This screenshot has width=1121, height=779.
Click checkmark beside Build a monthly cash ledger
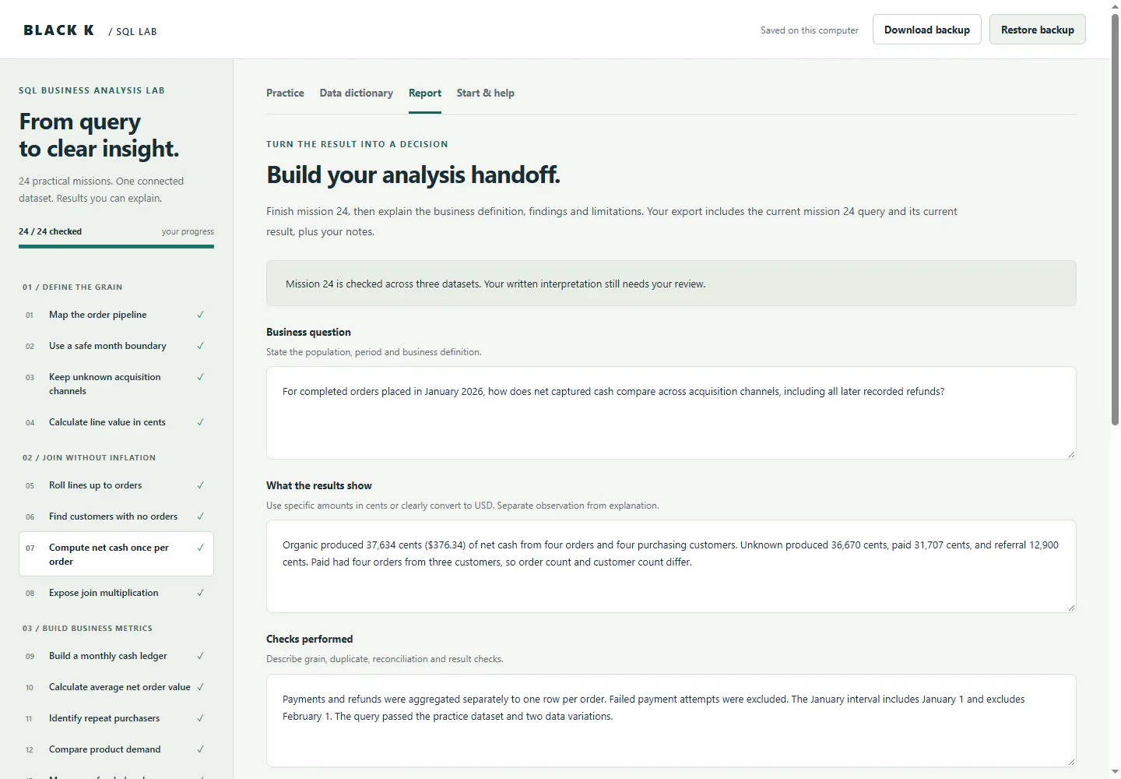click(201, 656)
